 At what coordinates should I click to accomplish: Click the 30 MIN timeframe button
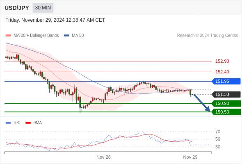click(43, 8)
